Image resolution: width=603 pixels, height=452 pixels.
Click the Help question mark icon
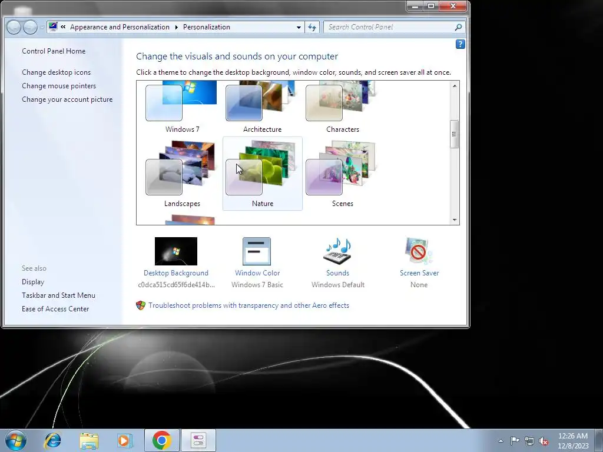click(x=460, y=44)
